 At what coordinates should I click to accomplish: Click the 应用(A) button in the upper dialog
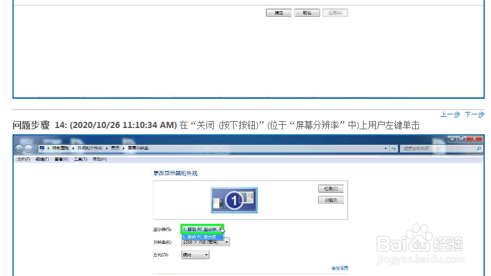tap(335, 13)
